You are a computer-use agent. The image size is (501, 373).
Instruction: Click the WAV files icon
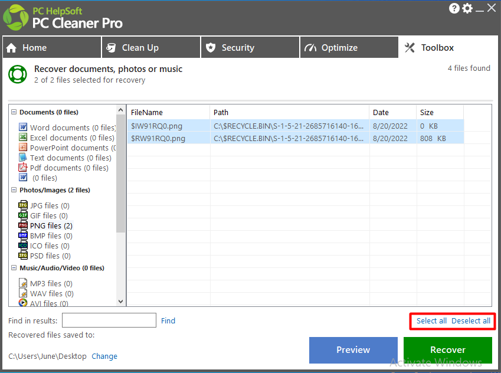(23, 293)
